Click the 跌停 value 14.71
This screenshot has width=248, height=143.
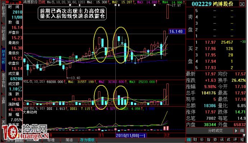(x=240, y=112)
